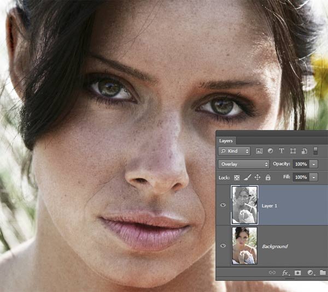This screenshot has width=328, height=292.
Task: Click the lock all padlock icon
Action: click(267, 177)
